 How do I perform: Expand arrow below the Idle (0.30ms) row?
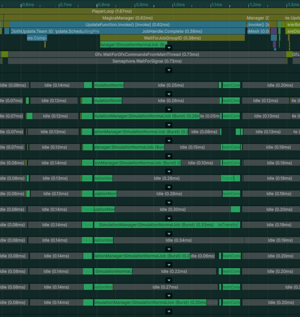tap(169, 218)
